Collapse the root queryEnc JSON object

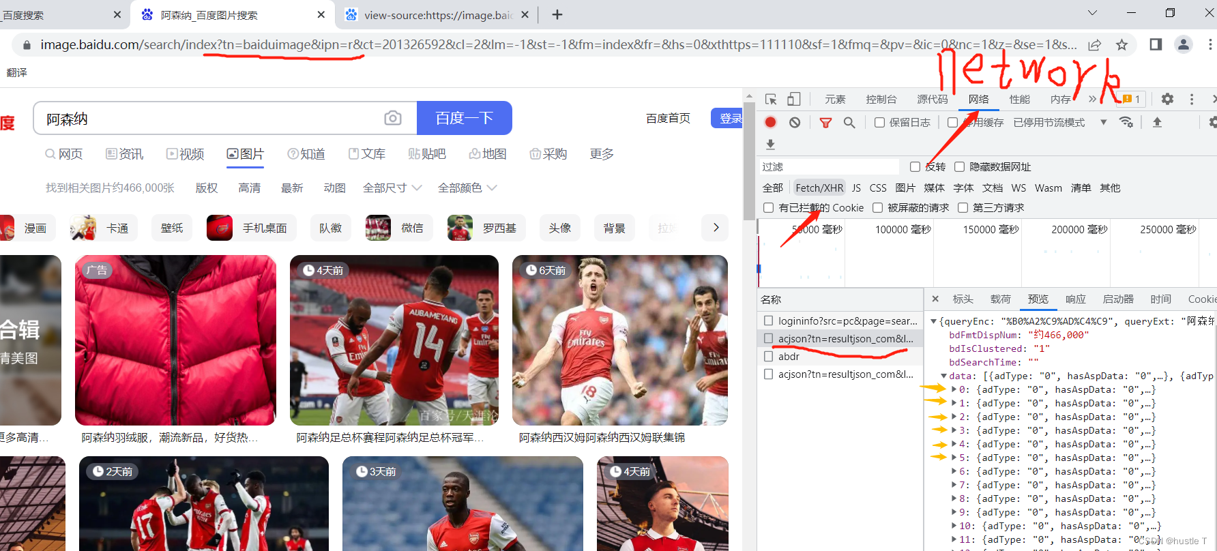(933, 321)
